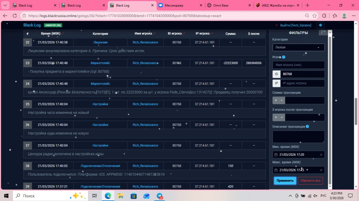This screenshot has height=201, width=359.
Task: Open Маркетплейс category link in row 23
Action: 100,63
